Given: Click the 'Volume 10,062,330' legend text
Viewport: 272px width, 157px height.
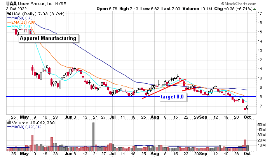Looking at the screenshot, I should tap(33, 123).
